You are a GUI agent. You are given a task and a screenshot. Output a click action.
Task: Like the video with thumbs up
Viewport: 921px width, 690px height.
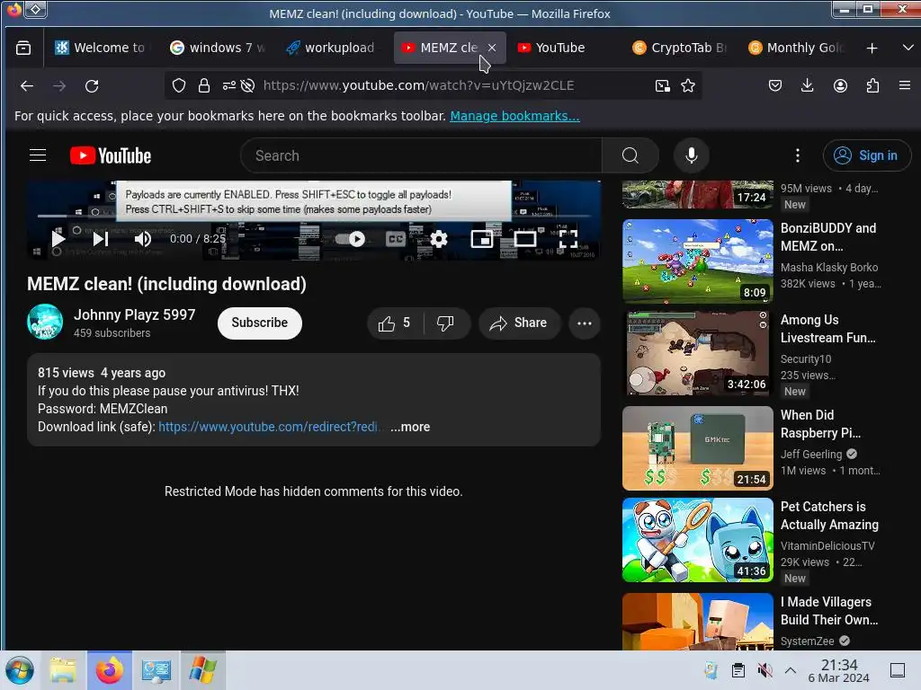[x=395, y=323]
